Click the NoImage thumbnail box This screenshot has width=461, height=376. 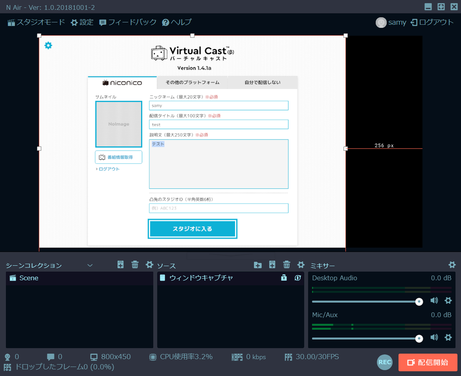point(119,124)
